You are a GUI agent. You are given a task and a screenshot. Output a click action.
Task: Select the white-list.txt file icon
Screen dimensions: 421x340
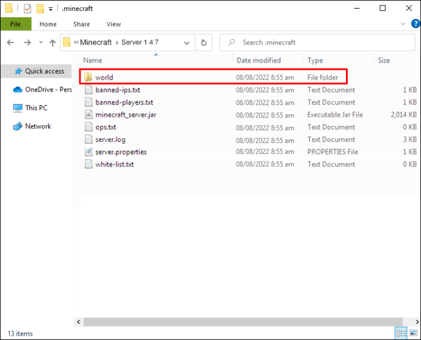pyautogui.click(x=88, y=164)
